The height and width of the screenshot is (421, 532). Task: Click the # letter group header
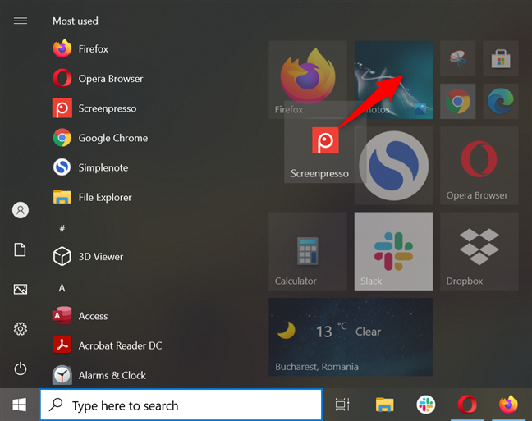[62, 228]
